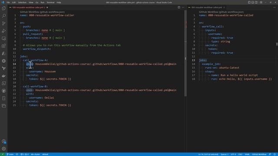This screenshot has height=156, width=278.
Task: Click line number 14 in caller editor
Action: point(14,64)
